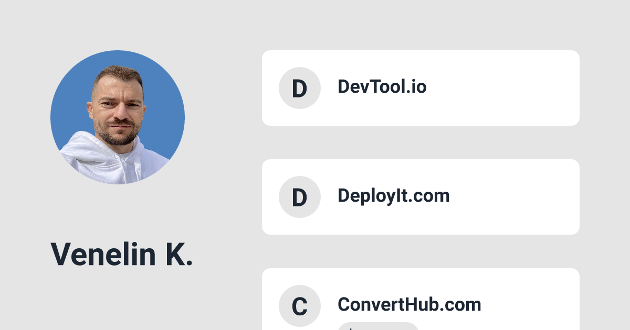Click the word "Venelin" in the heading

[103, 255]
